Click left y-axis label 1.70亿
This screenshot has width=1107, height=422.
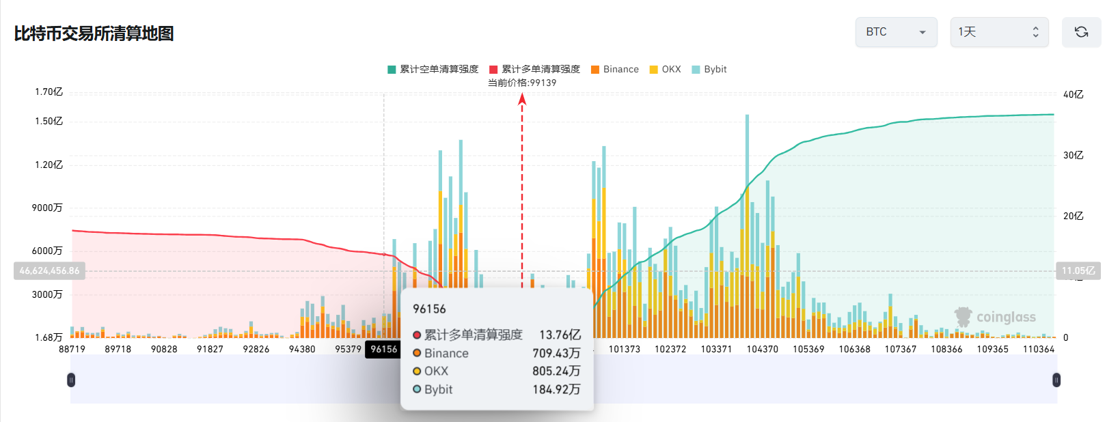(x=49, y=92)
